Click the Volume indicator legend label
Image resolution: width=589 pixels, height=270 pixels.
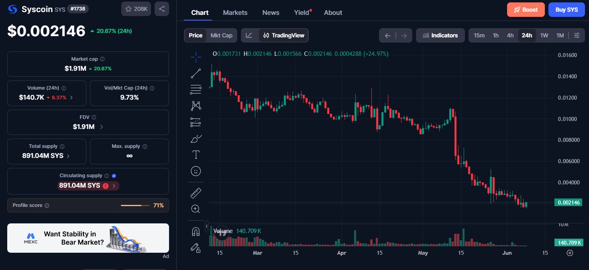(x=223, y=231)
